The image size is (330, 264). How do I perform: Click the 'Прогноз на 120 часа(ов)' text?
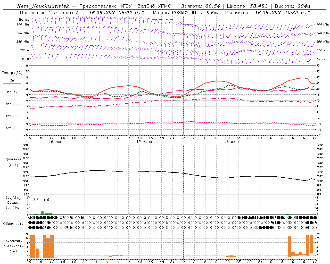pos(49,13)
